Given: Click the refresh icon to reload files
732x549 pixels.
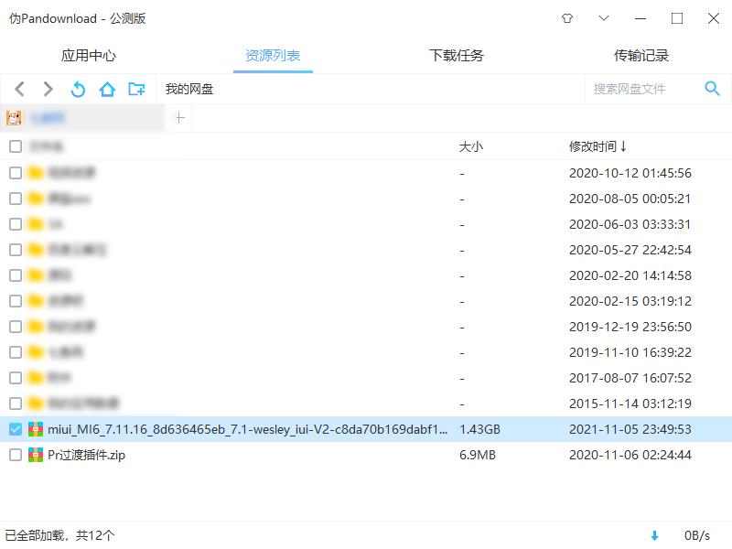Looking at the screenshot, I should point(78,89).
